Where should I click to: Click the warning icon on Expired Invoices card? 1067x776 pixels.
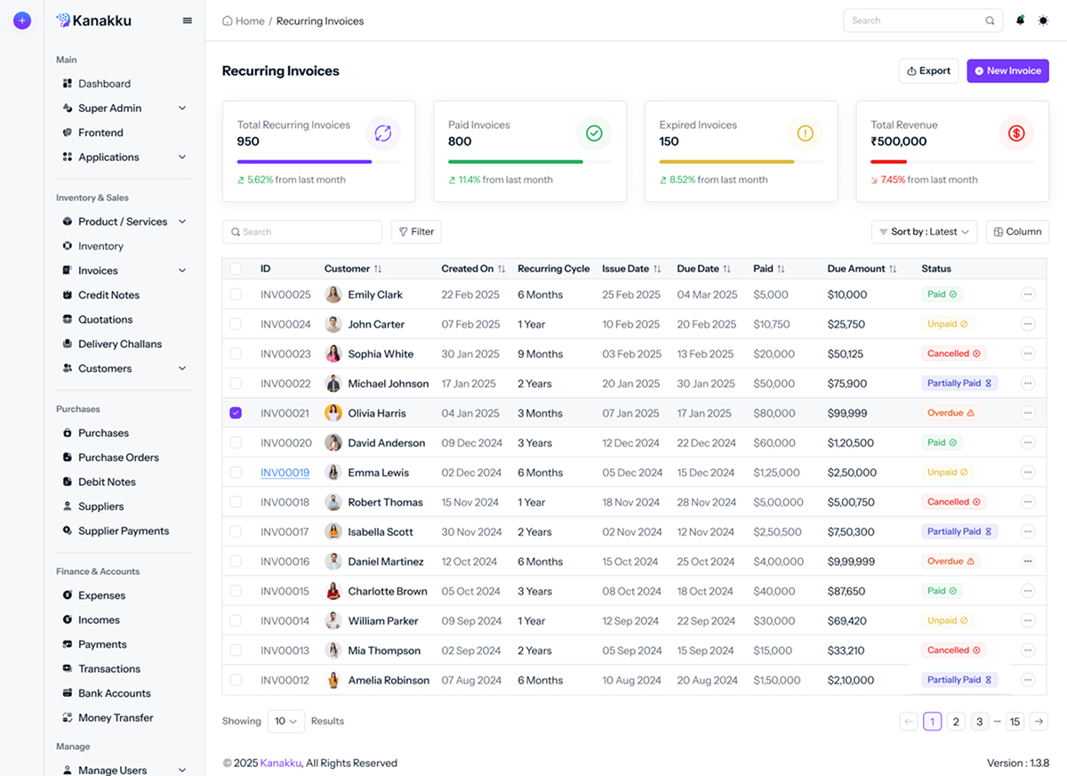click(x=805, y=132)
